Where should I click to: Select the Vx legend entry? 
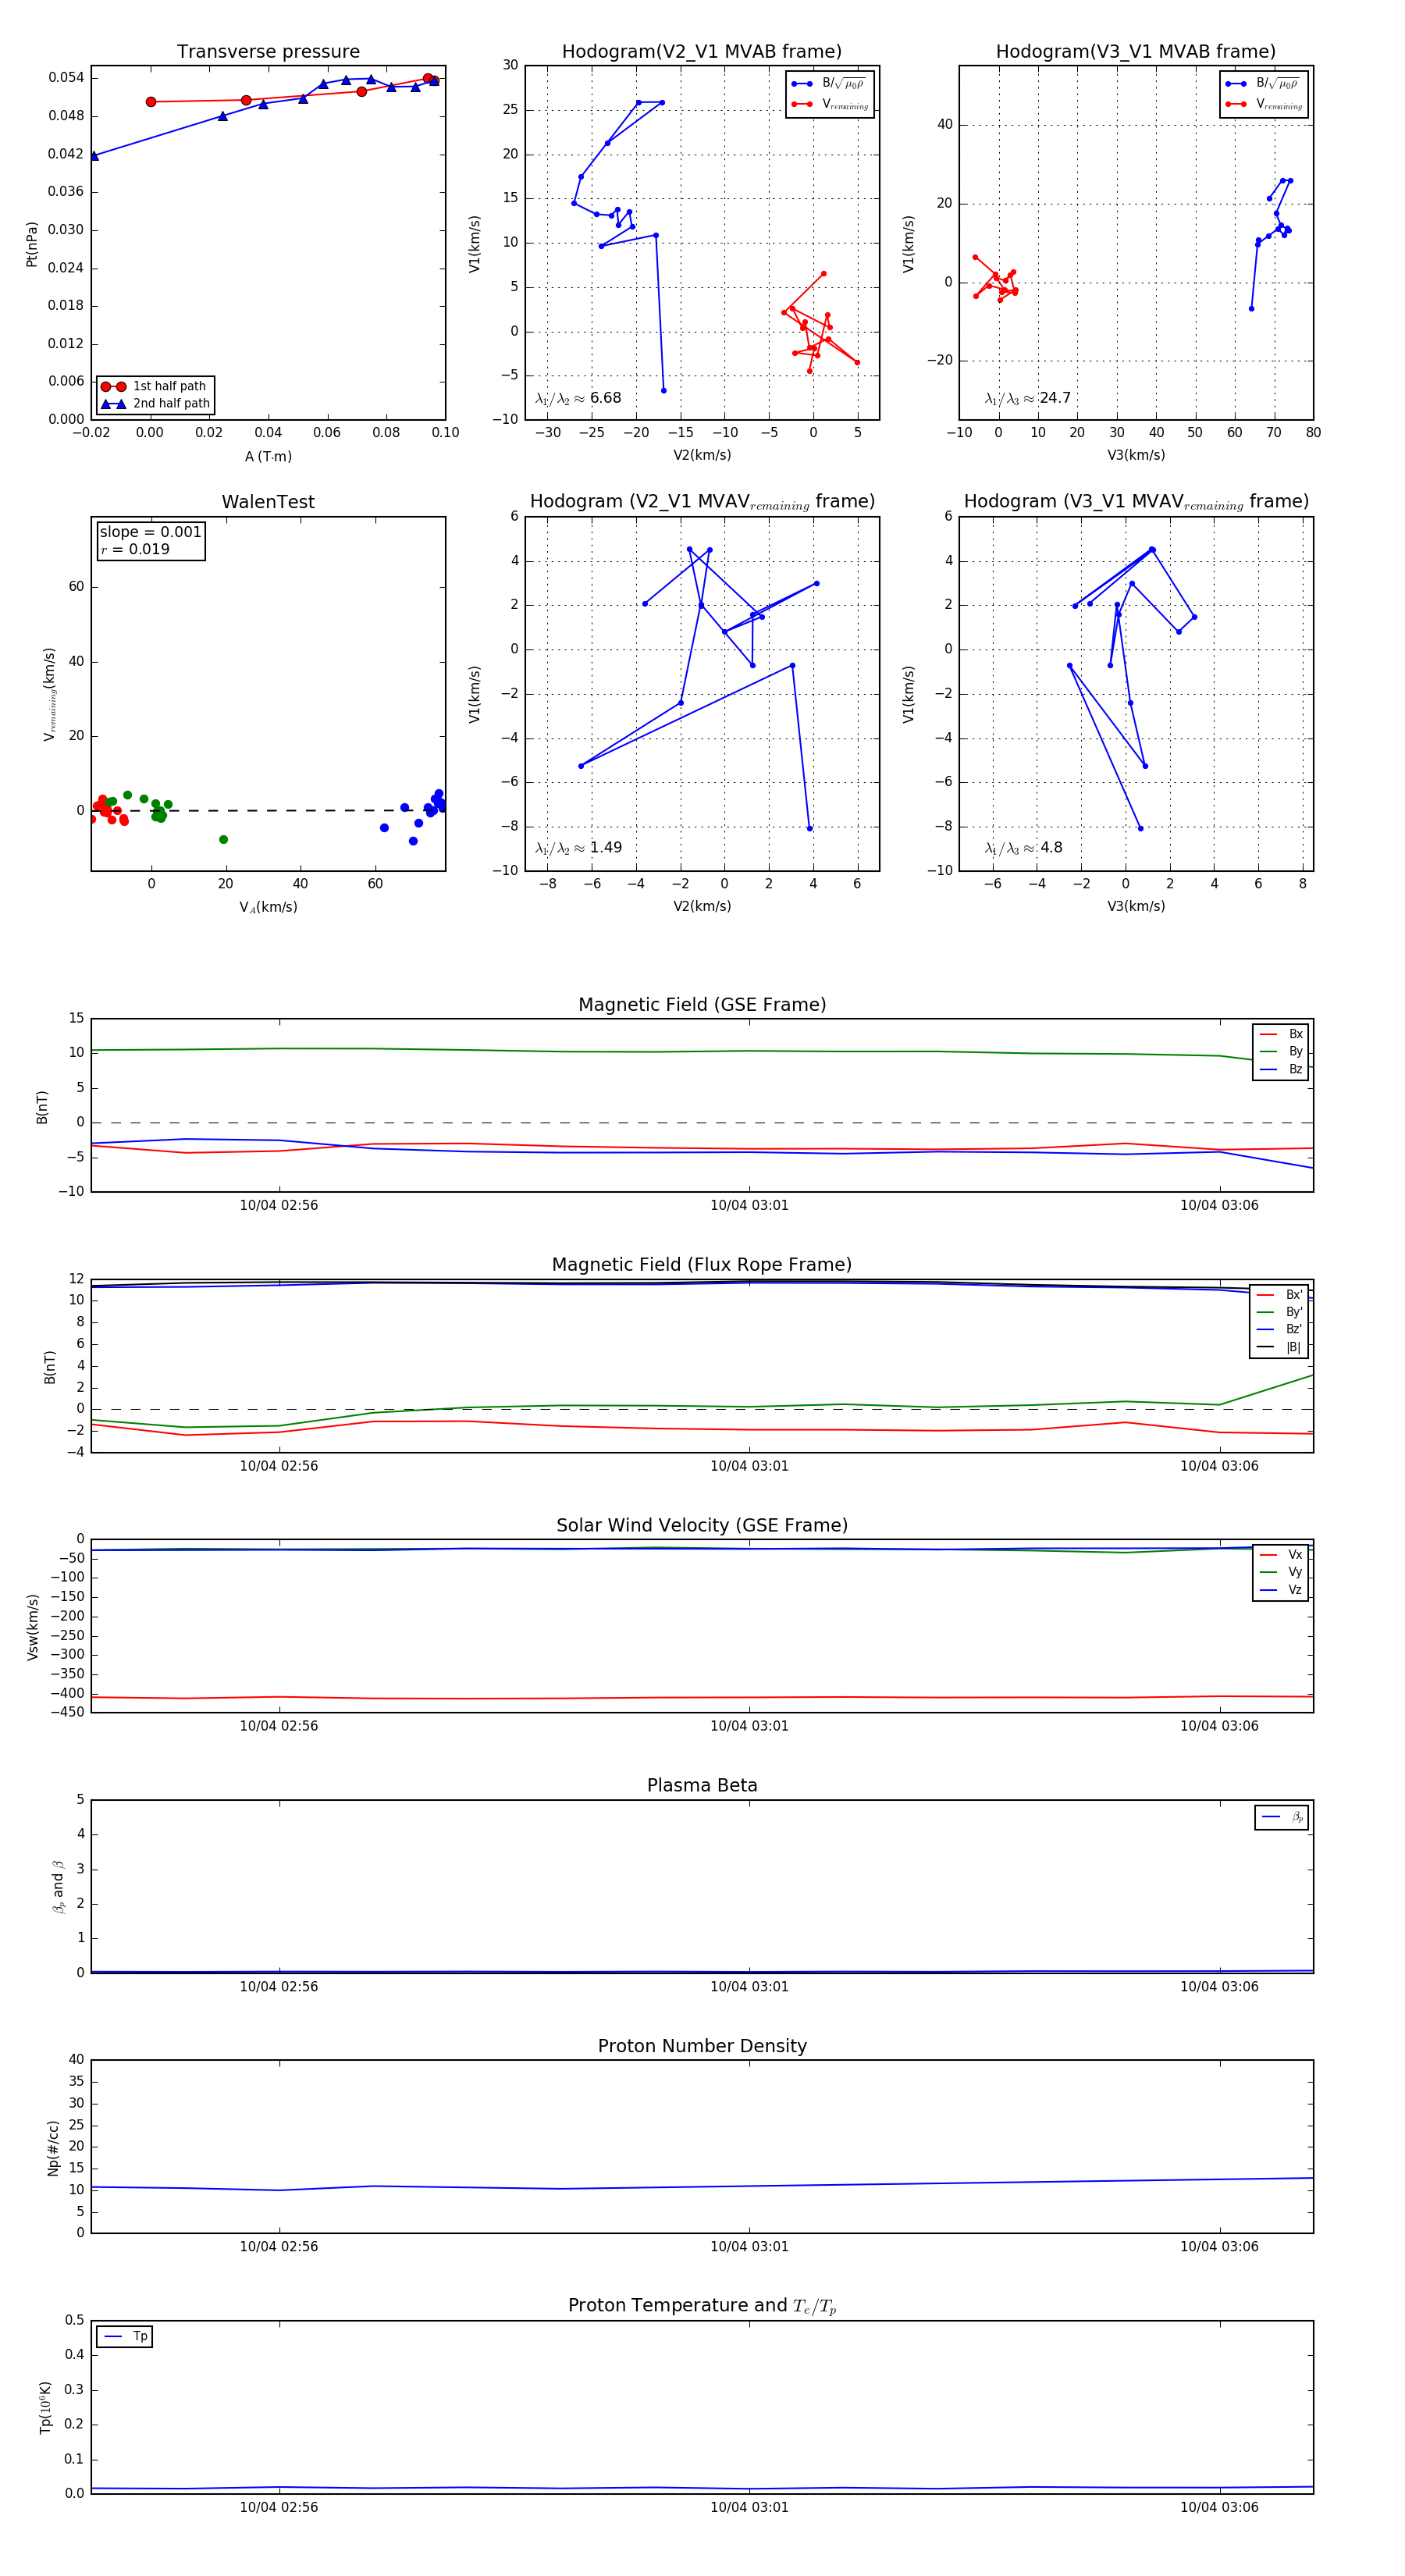point(1281,1555)
